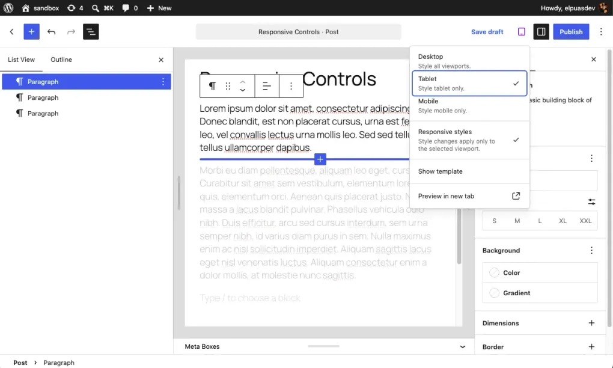
Task: Move the block up with the arrow
Action: pos(243,82)
